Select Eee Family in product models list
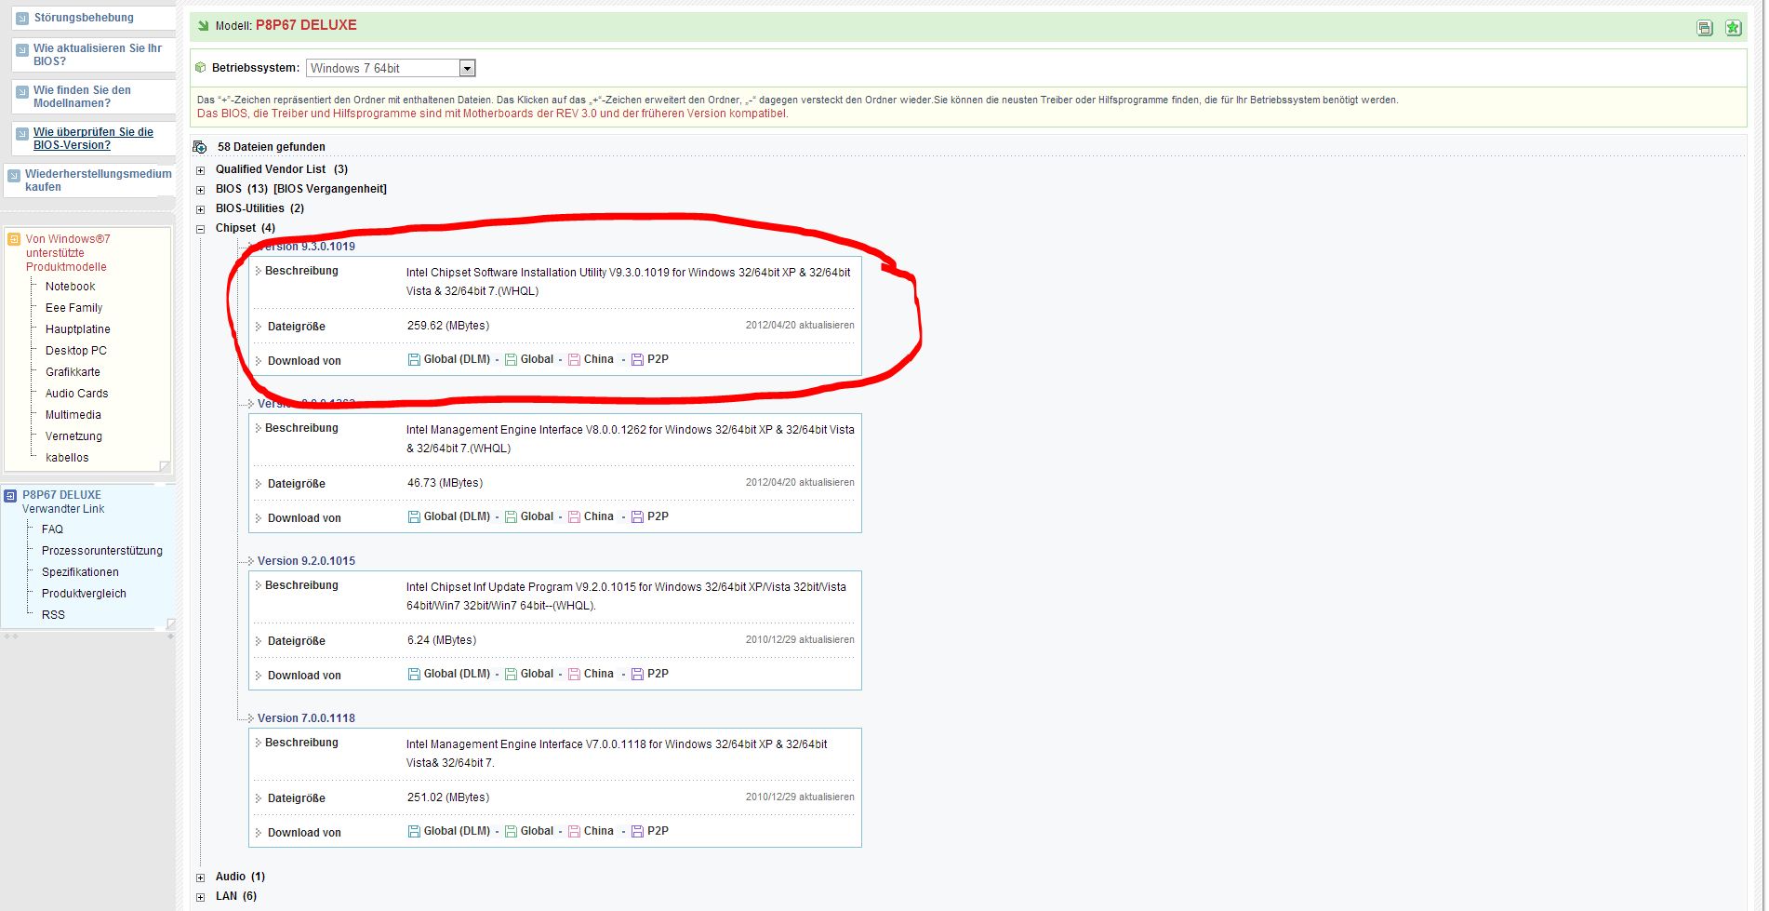The image size is (1769, 911). point(74,308)
